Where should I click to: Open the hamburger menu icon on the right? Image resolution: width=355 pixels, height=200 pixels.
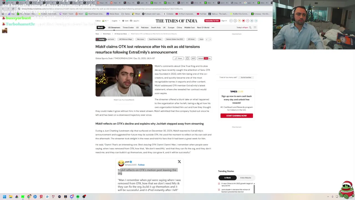255,27
